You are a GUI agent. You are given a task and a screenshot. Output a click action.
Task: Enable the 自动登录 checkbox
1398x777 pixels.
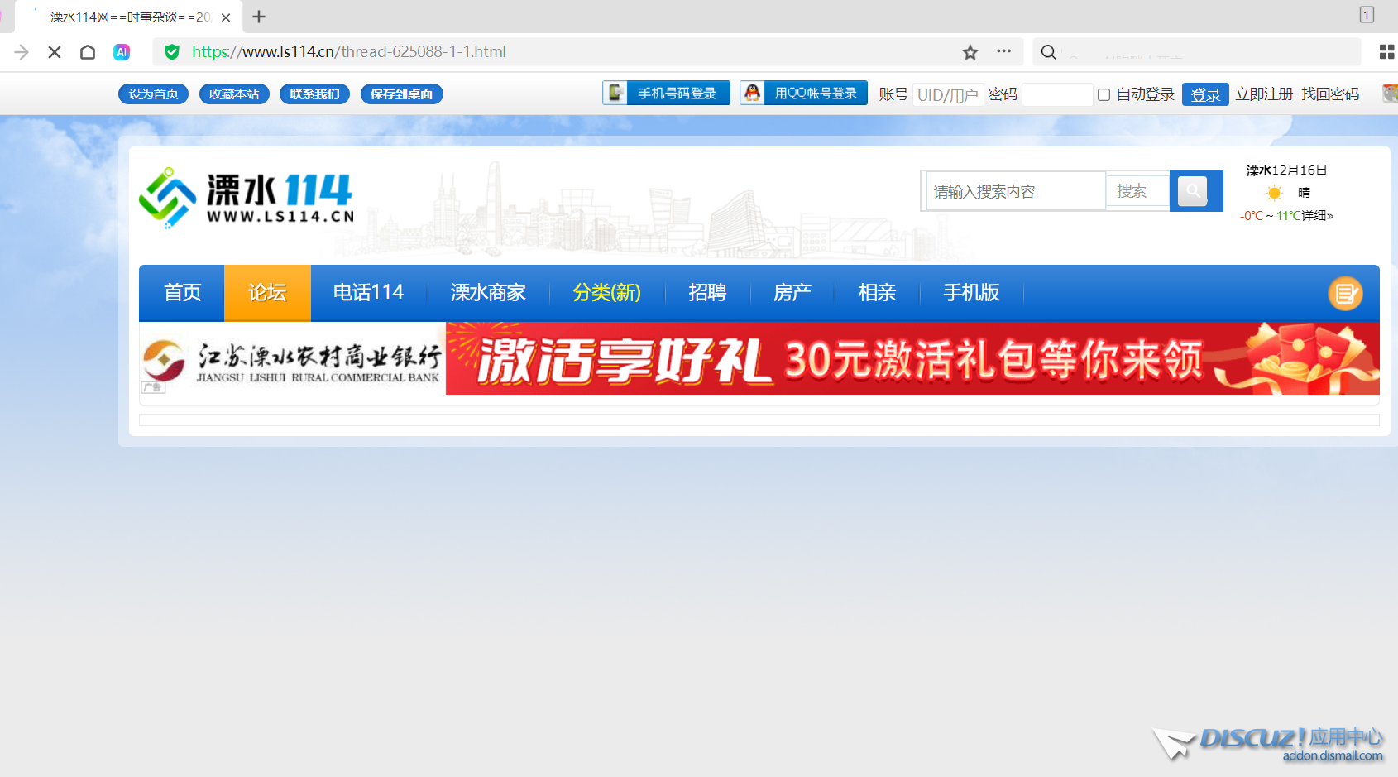click(1104, 94)
